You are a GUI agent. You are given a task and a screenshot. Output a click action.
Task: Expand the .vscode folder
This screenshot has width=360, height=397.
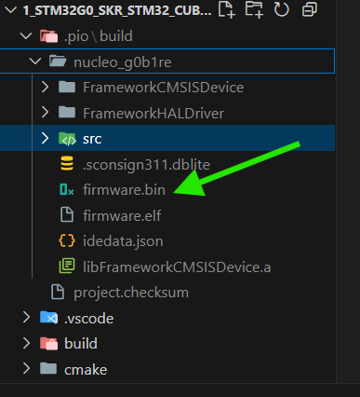pyautogui.click(x=26, y=318)
